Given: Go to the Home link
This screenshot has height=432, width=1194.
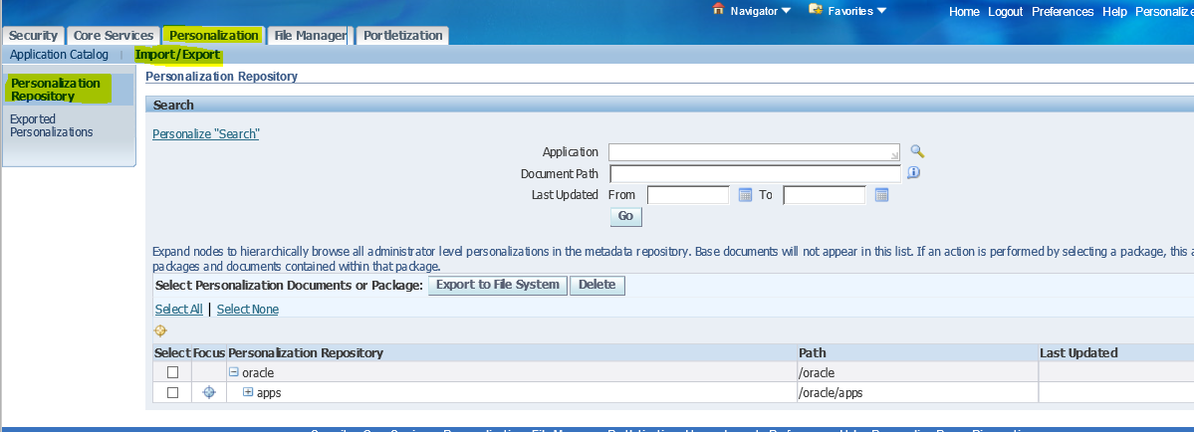Looking at the screenshot, I should pyautogui.click(x=964, y=11).
